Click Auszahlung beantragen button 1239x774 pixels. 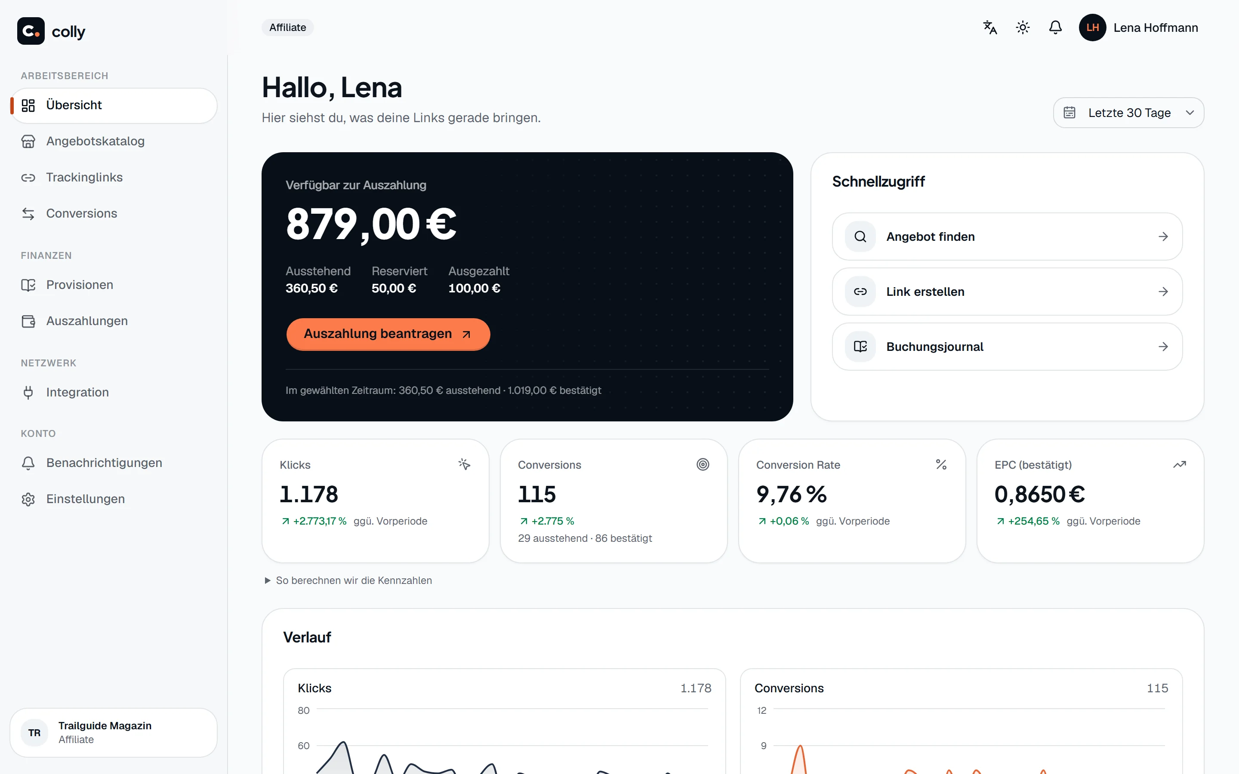click(x=388, y=334)
